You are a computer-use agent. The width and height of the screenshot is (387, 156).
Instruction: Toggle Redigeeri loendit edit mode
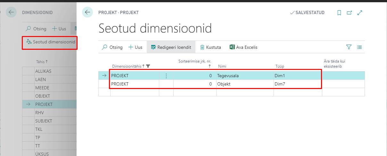click(x=171, y=47)
